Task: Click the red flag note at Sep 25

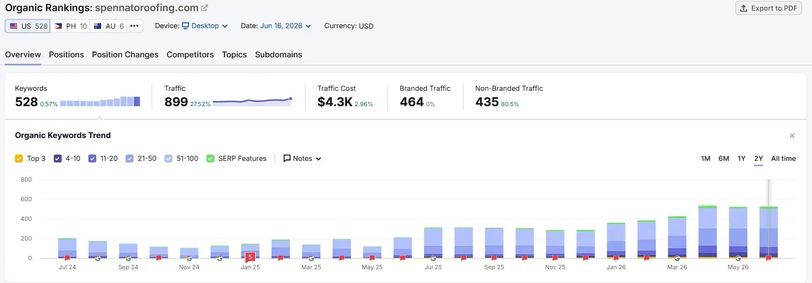Action: [x=494, y=258]
